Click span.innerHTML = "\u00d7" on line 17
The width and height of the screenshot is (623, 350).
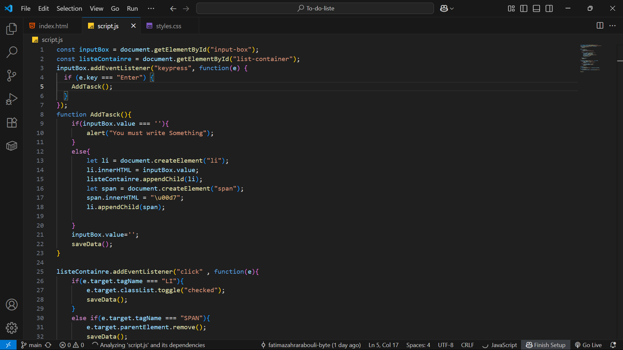pyautogui.click(x=135, y=198)
